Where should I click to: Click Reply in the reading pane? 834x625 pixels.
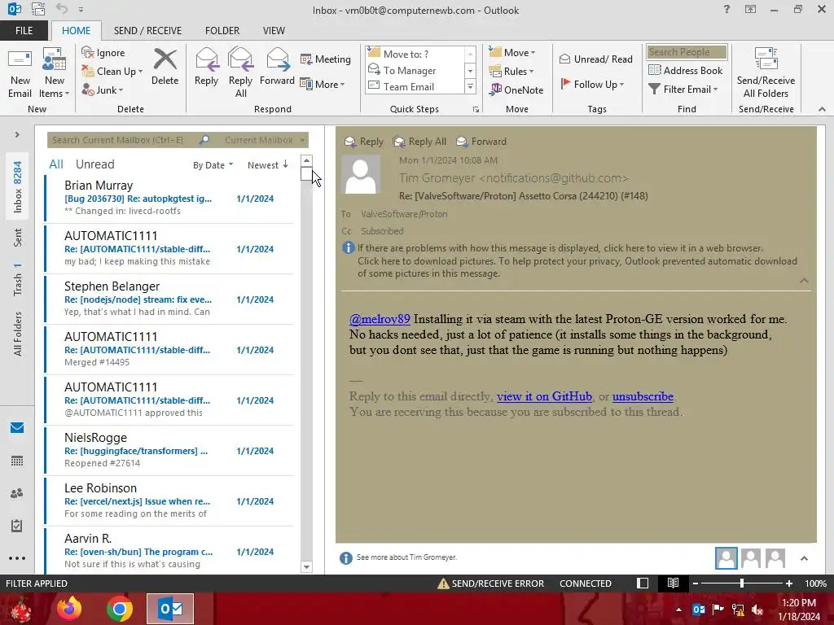tap(364, 142)
